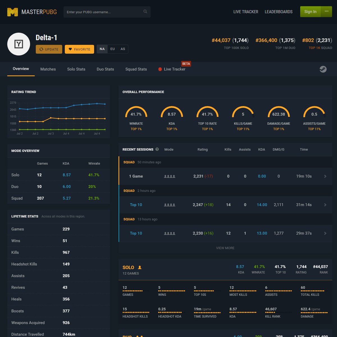Switch to the Overview tab
The height and width of the screenshot is (337, 337).
click(21, 69)
